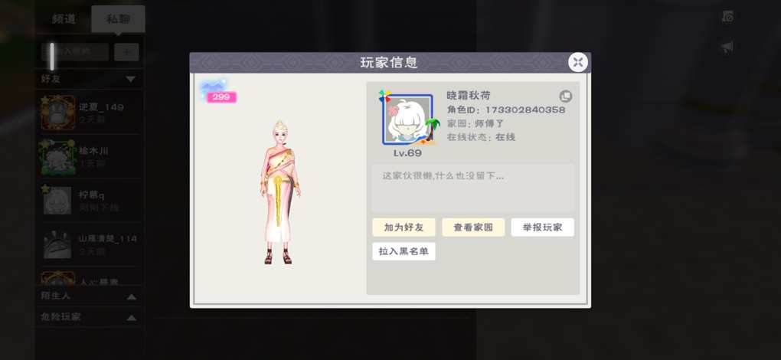781x360 pixels.
Task: Select friend 柠慕q's avatar
Action: pos(57,200)
